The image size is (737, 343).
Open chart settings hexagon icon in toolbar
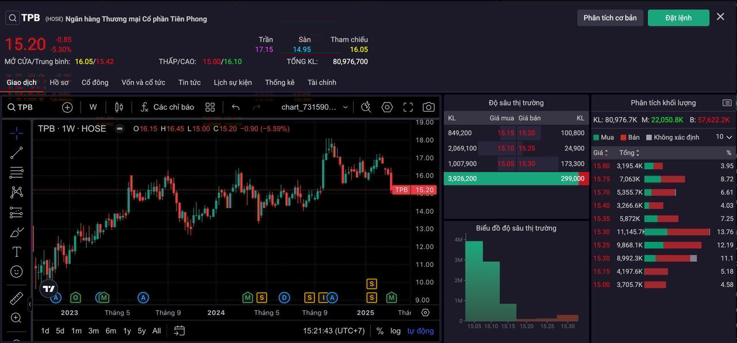point(387,107)
